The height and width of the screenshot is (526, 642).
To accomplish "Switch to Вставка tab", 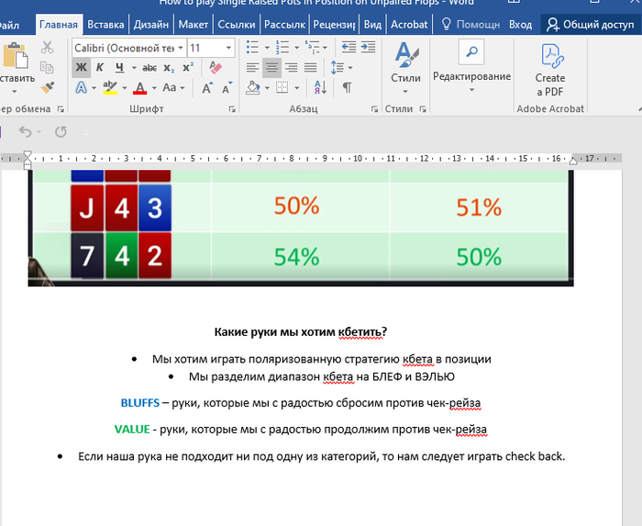I will (x=105, y=25).
